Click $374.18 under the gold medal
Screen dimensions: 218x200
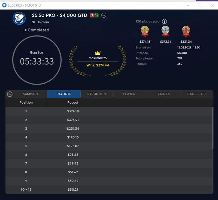[145, 41]
